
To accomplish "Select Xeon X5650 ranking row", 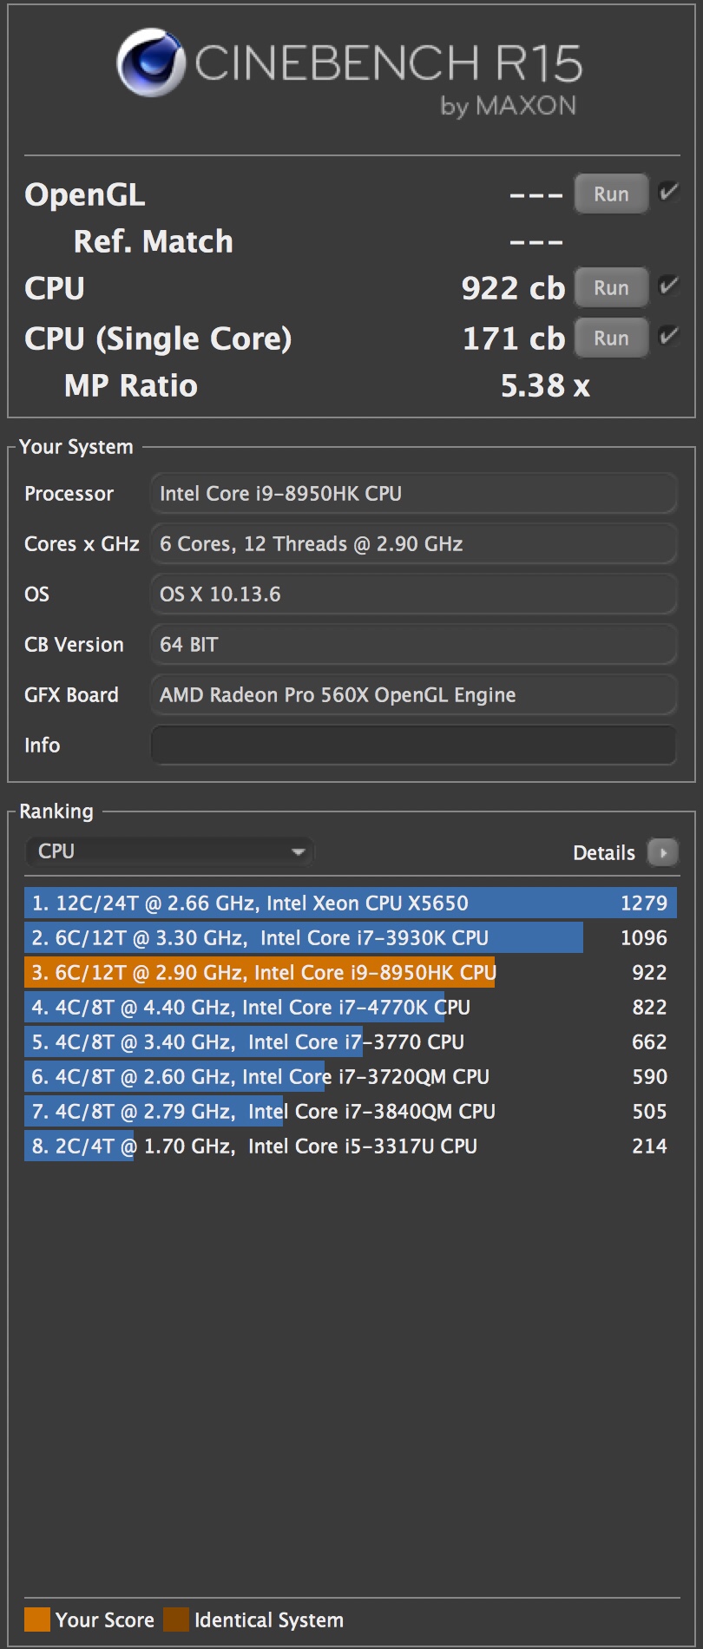I will (x=350, y=903).
